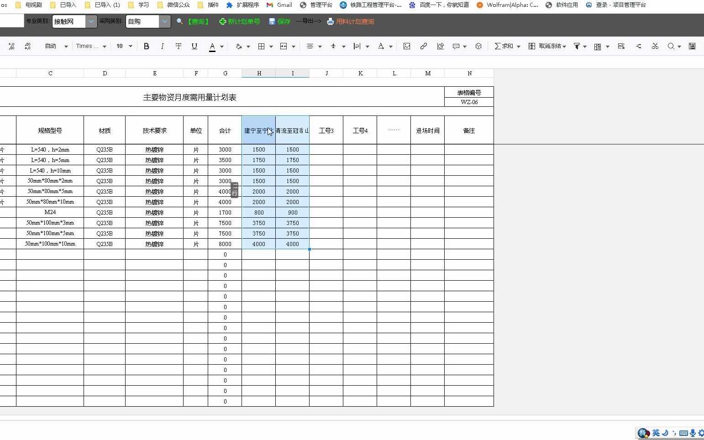Toggle strikethrough formatting
704x440 pixels.
179,46
